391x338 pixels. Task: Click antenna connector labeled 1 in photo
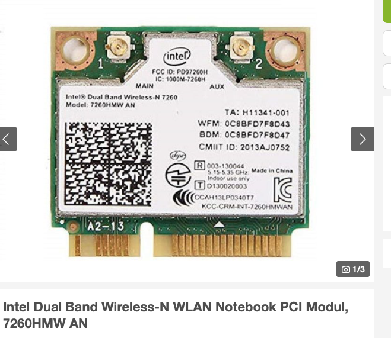pyautogui.click(x=117, y=47)
